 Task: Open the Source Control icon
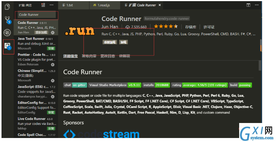coord(8,19)
